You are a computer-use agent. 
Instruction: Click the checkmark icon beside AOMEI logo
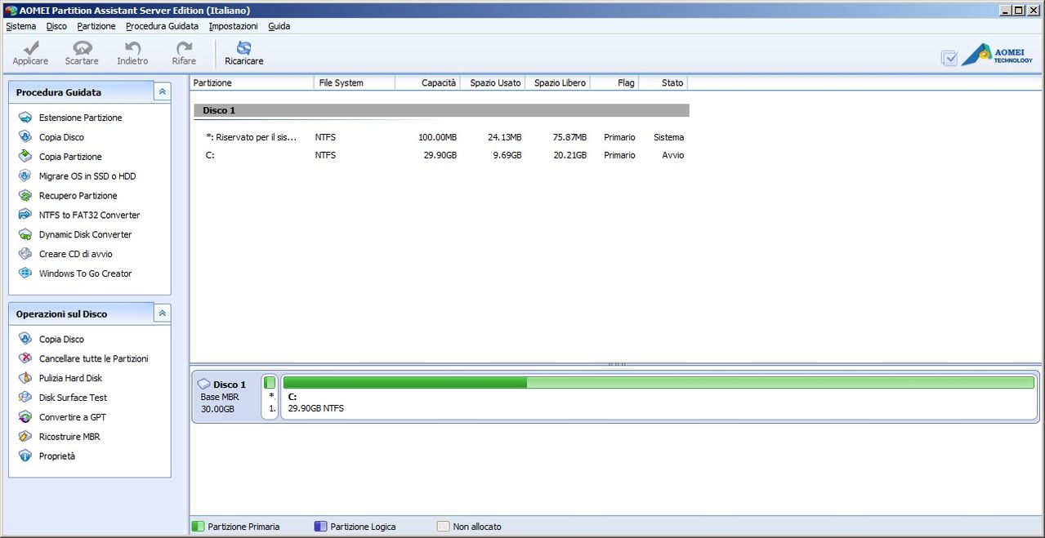(949, 58)
